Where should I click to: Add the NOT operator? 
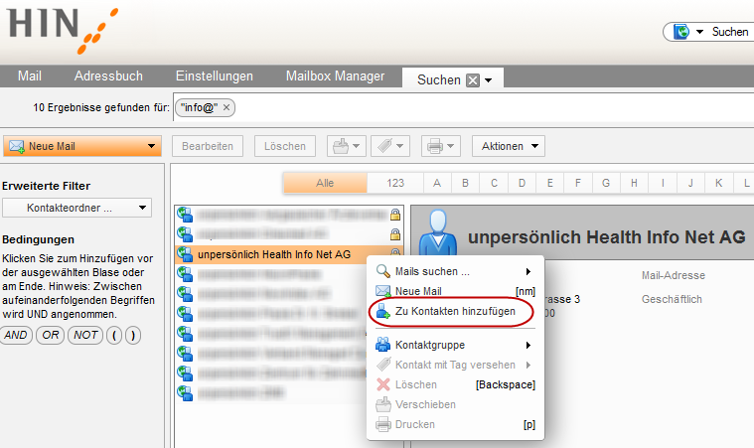[85, 335]
